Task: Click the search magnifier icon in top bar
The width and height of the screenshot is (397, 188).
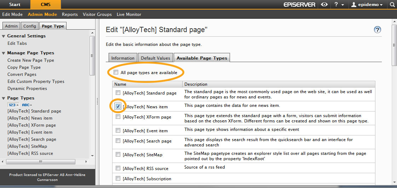Action: click(x=392, y=5)
